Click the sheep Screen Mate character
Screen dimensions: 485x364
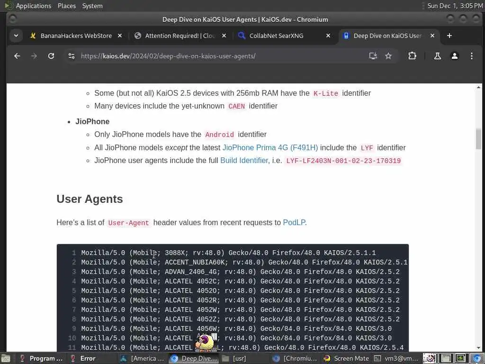point(205,342)
